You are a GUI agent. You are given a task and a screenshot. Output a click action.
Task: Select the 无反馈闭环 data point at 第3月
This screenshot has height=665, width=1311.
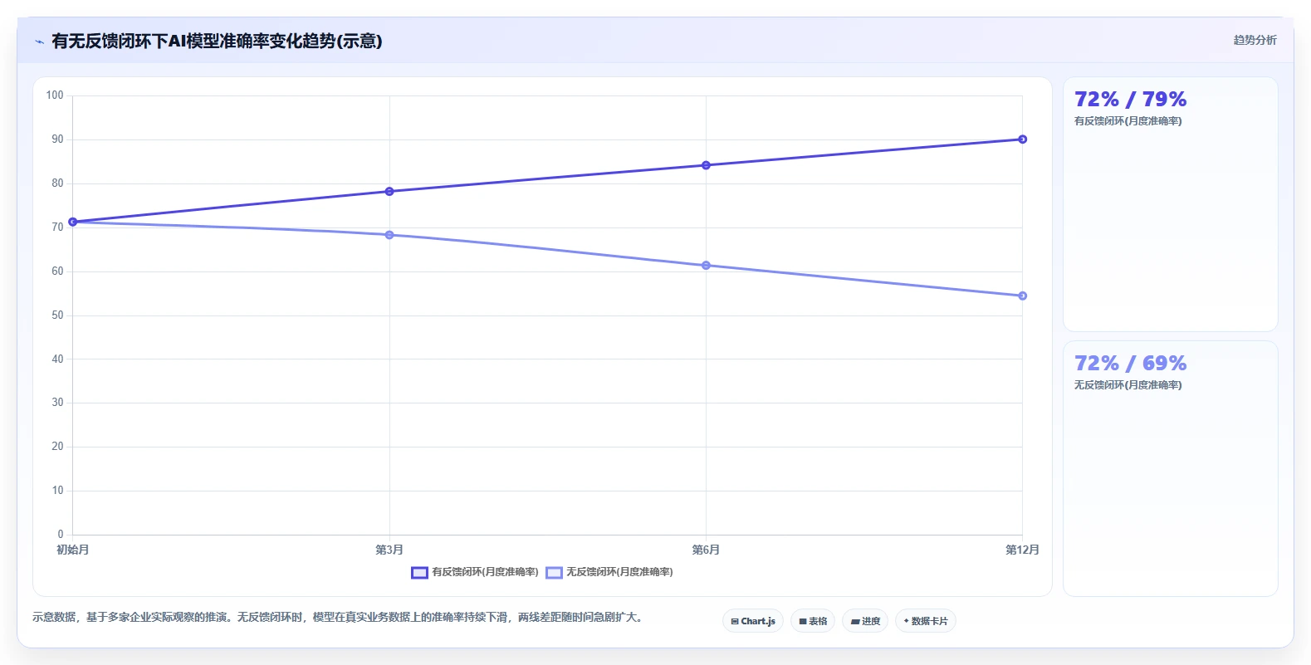click(x=389, y=235)
